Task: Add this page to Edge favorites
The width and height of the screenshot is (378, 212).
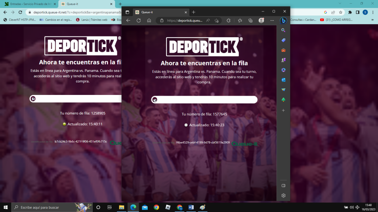Action: [216, 21]
